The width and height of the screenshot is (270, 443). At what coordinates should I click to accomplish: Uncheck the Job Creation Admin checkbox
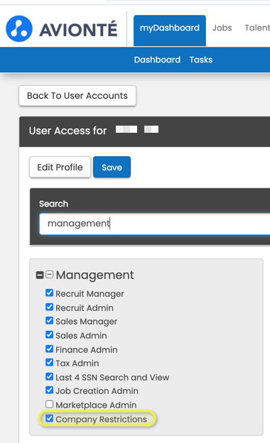click(49, 390)
